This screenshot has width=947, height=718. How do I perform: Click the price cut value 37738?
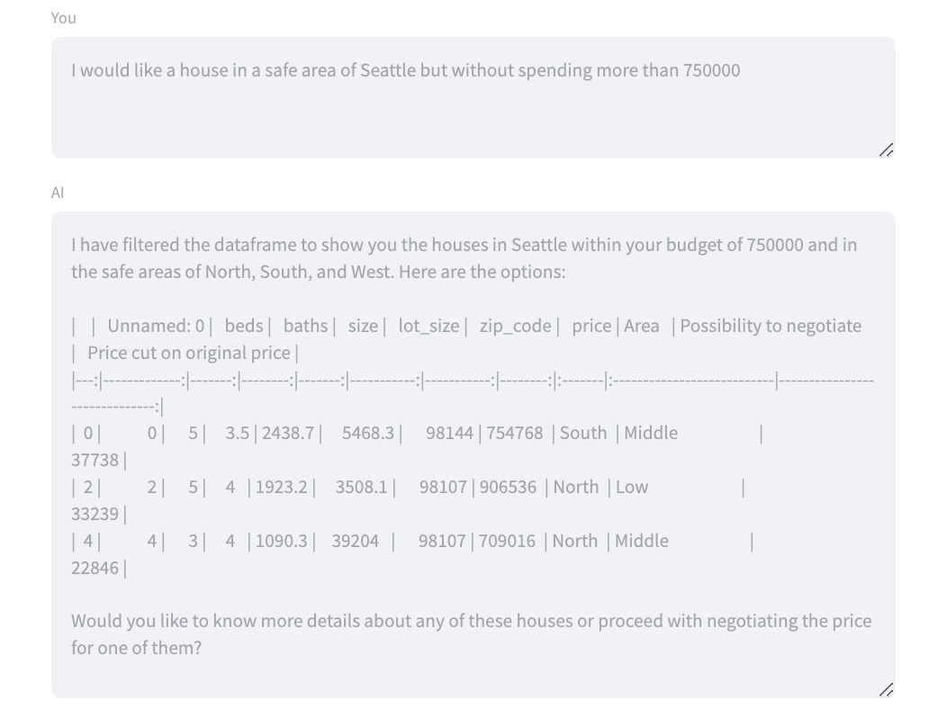click(95, 460)
